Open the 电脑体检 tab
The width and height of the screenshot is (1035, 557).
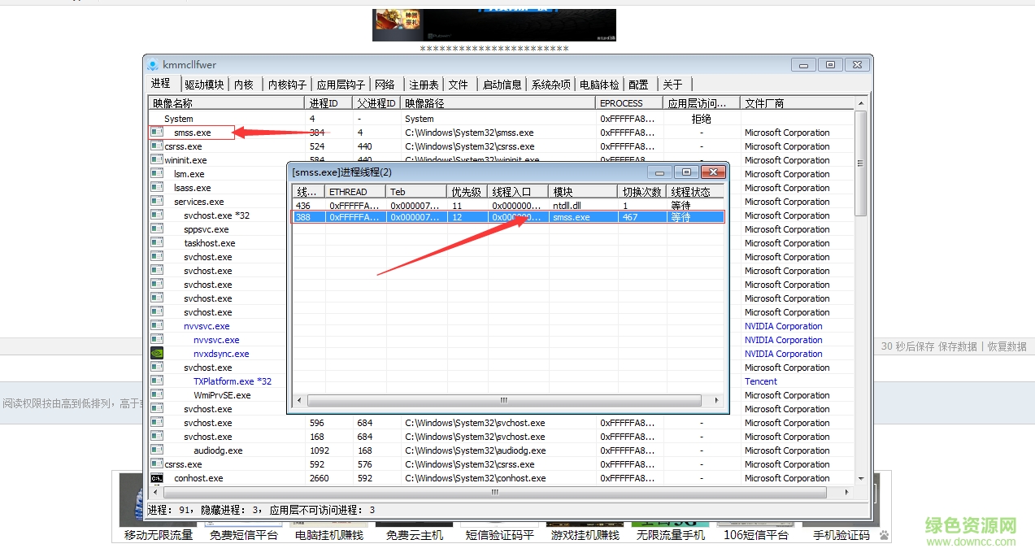pyautogui.click(x=599, y=84)
